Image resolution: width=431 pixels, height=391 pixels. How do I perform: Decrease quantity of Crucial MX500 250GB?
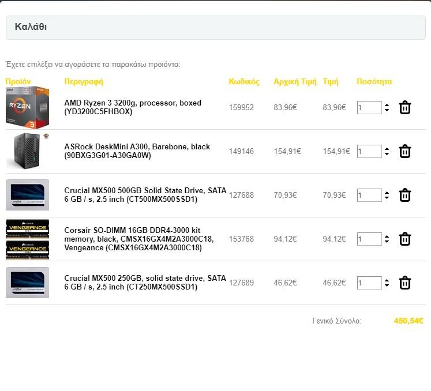pyautogui.click(x=387, y=285)
